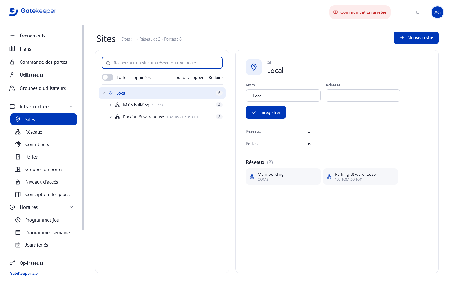Go to Conception des plans
The image size is (449, 281).
[x=44, y=194]
